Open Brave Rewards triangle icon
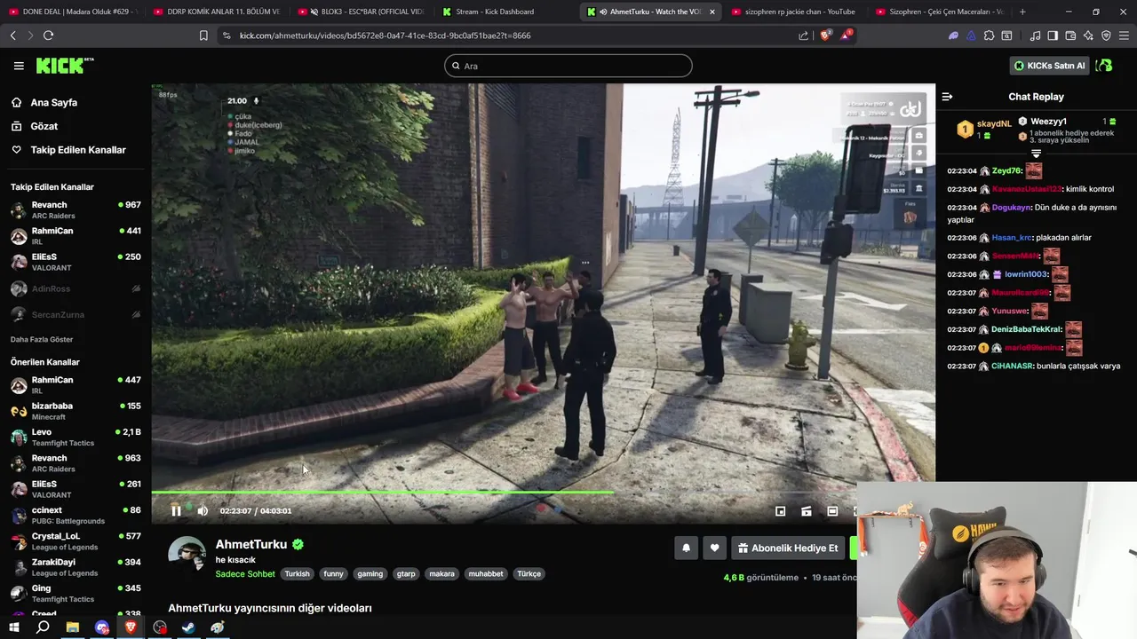This screenshot has height=639, width=1137. click(846, 35)
